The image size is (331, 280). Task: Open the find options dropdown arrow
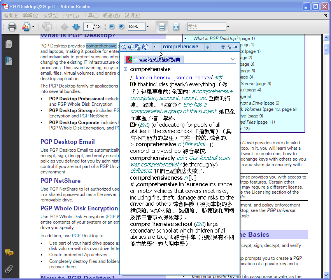(x=228, y=26)
